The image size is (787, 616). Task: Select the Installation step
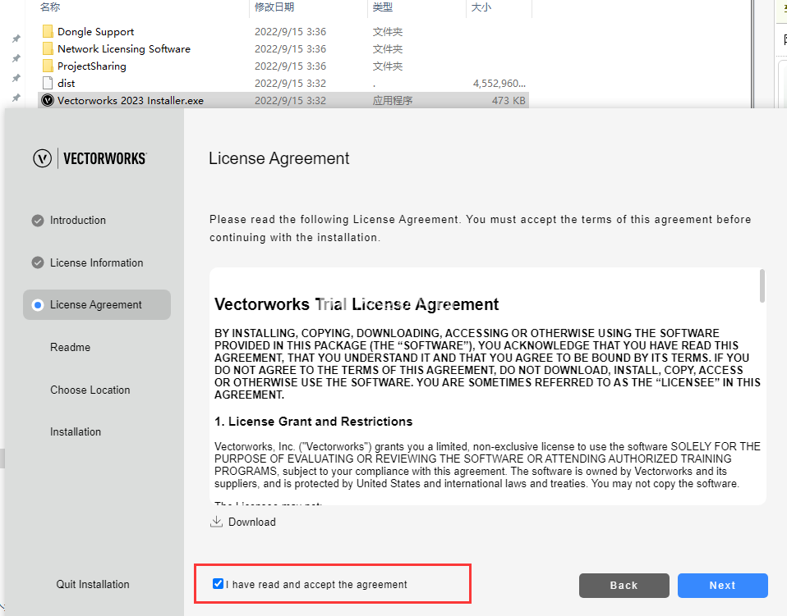pyautogui.click(x=76, y=432)
